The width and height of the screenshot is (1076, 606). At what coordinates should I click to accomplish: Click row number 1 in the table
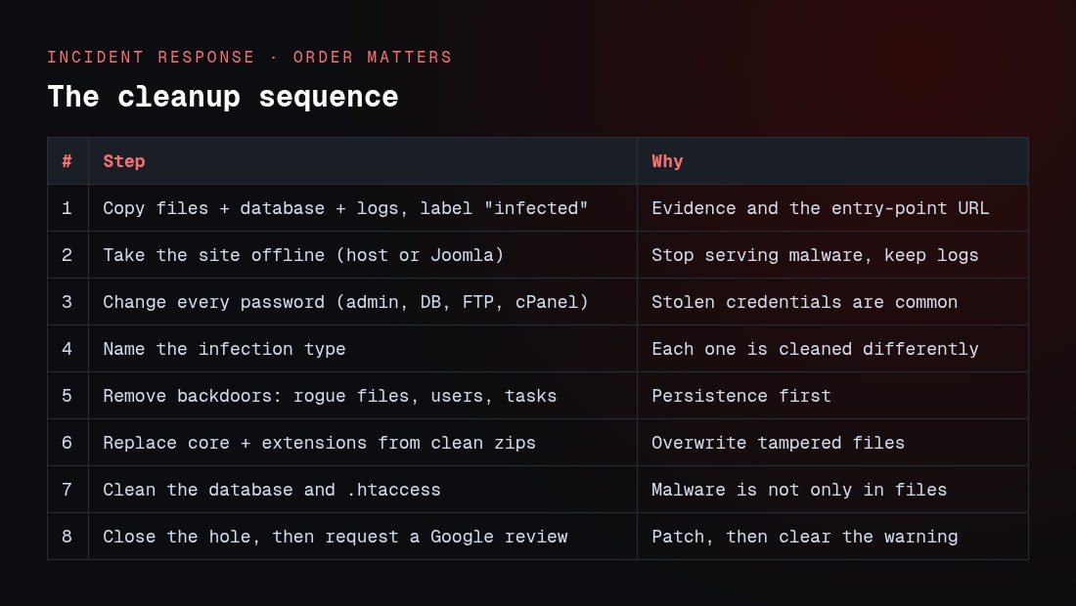(67, 208)
